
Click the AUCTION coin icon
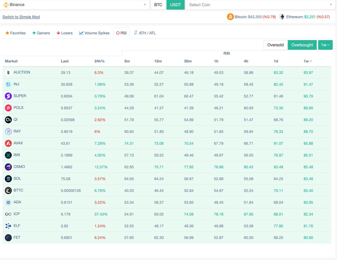click(x=8, y=72)
